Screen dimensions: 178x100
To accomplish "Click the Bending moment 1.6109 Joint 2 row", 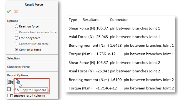I will pos(121,80).
